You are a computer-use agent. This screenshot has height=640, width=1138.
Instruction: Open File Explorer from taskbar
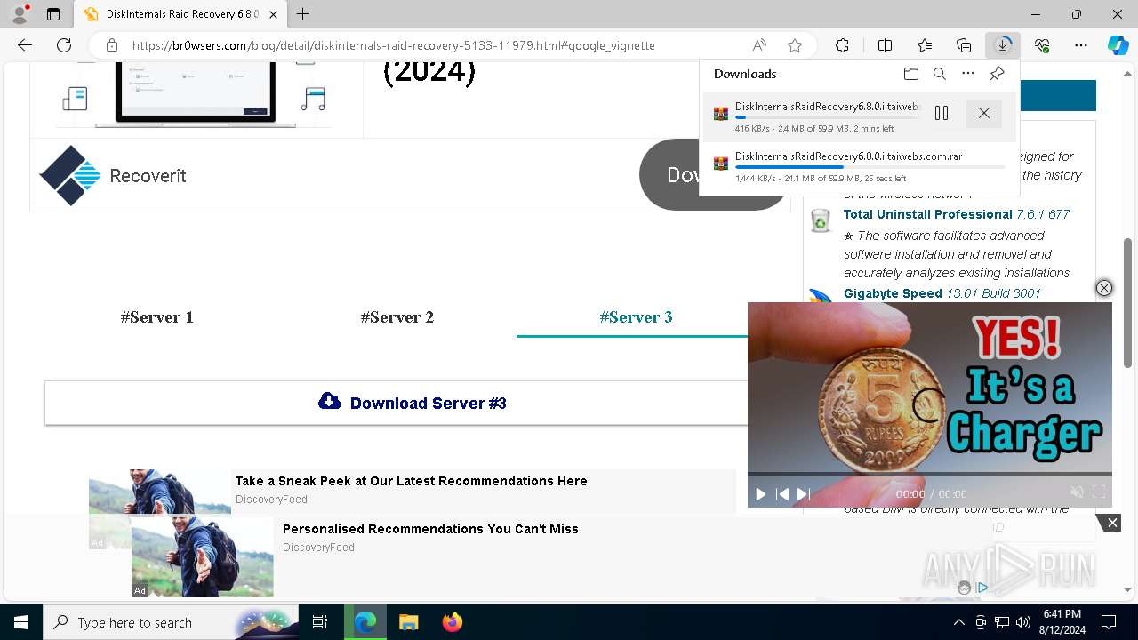(408, 622)
